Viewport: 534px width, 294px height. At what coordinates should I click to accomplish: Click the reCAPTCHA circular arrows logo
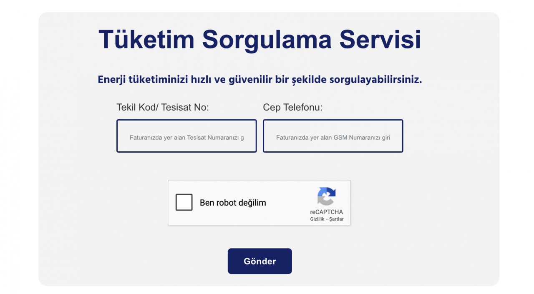coord(326,196)
